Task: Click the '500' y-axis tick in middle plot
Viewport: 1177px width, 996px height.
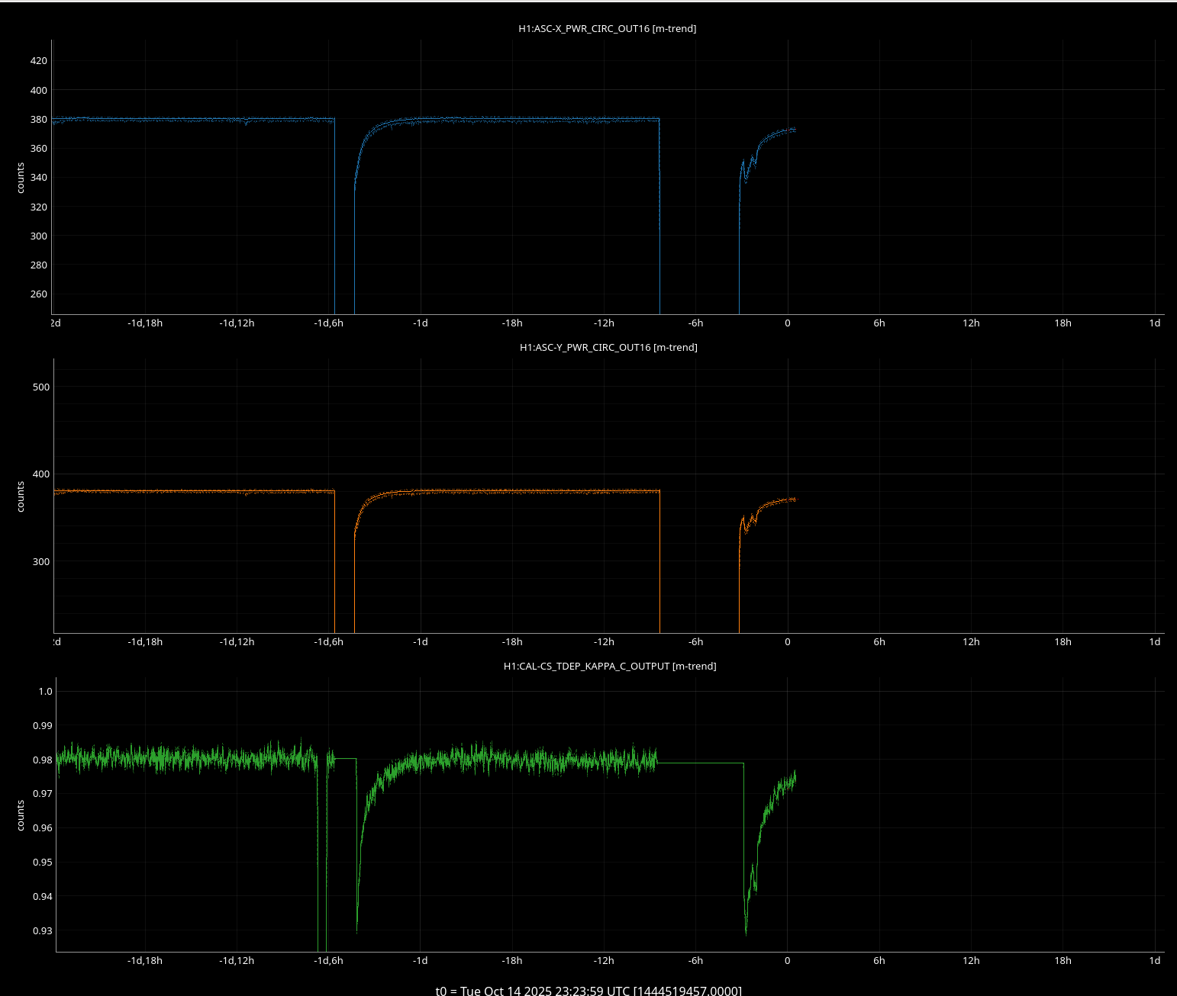Action: click(40, 387)
